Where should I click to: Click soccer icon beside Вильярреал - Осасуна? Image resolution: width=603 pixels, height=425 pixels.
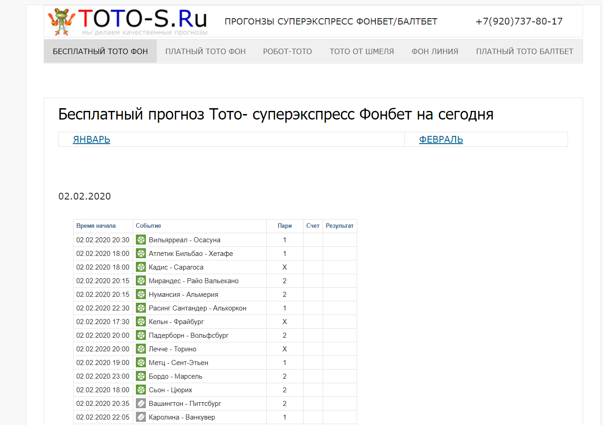tap(141, 240)
